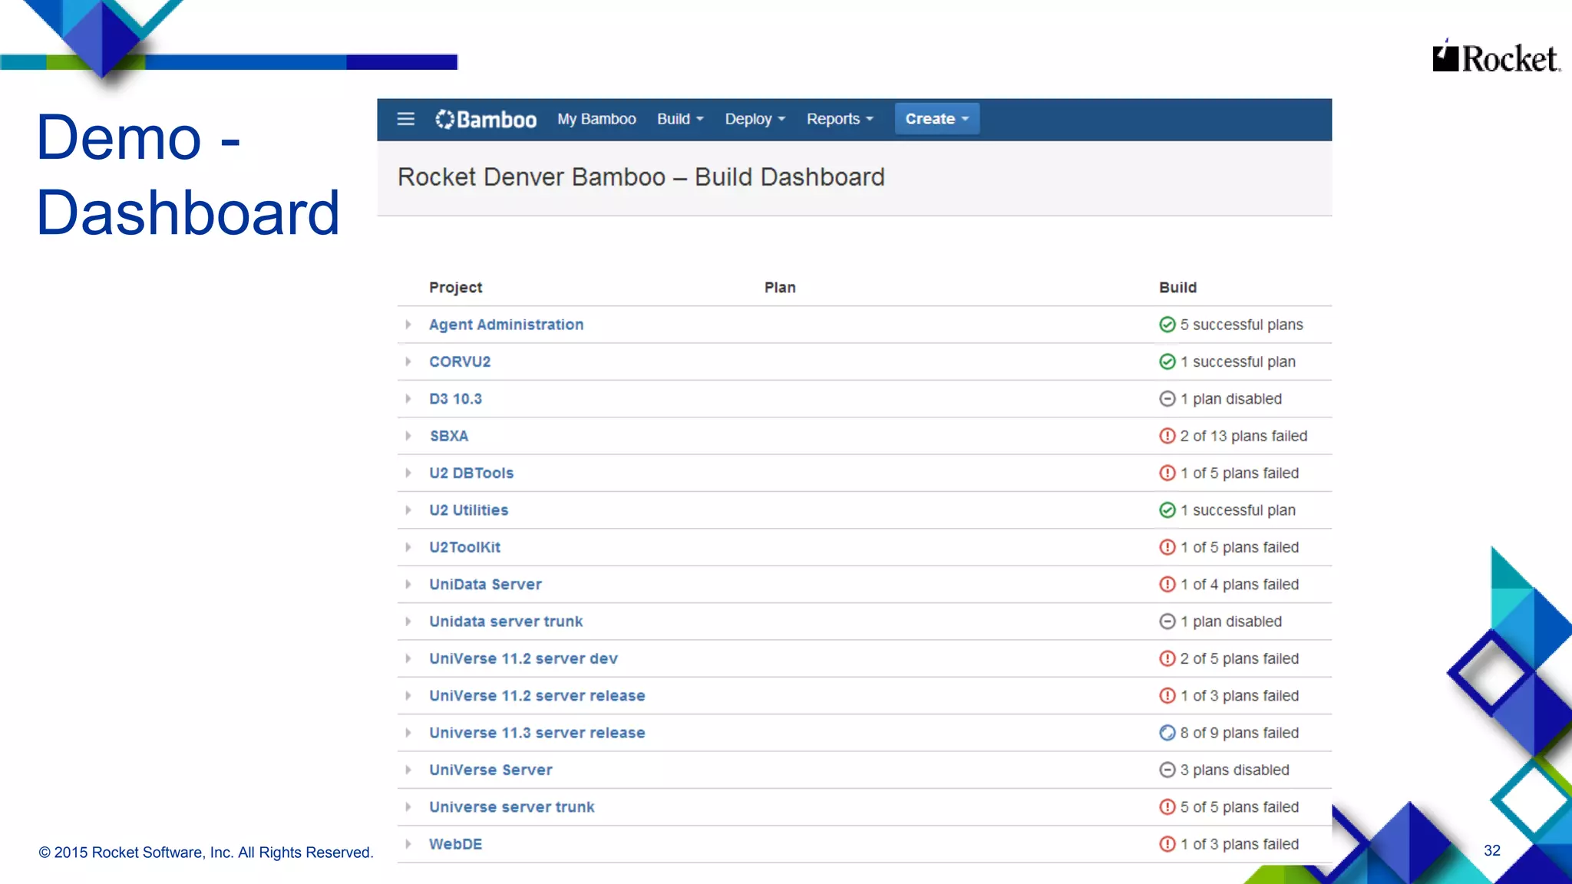Open the Unidata server trunk link
The width and height of the screenshot is (1572, 884).
[x=506, y=622]
